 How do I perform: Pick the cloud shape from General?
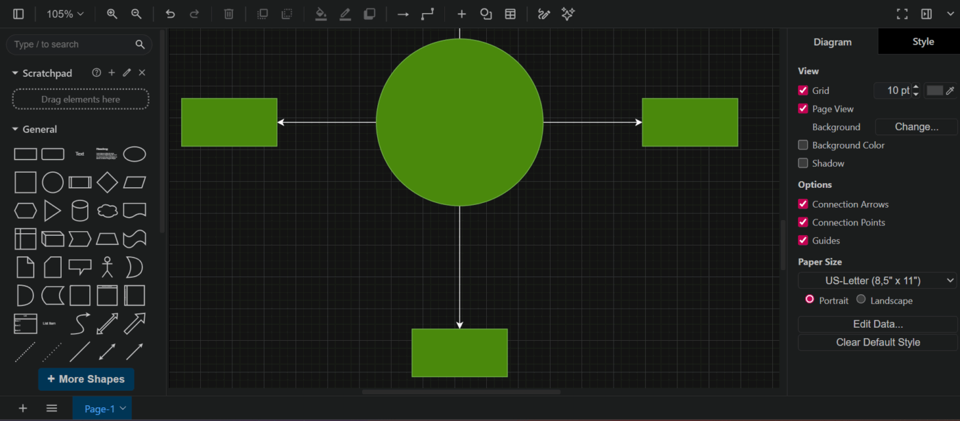click(107, 210)
